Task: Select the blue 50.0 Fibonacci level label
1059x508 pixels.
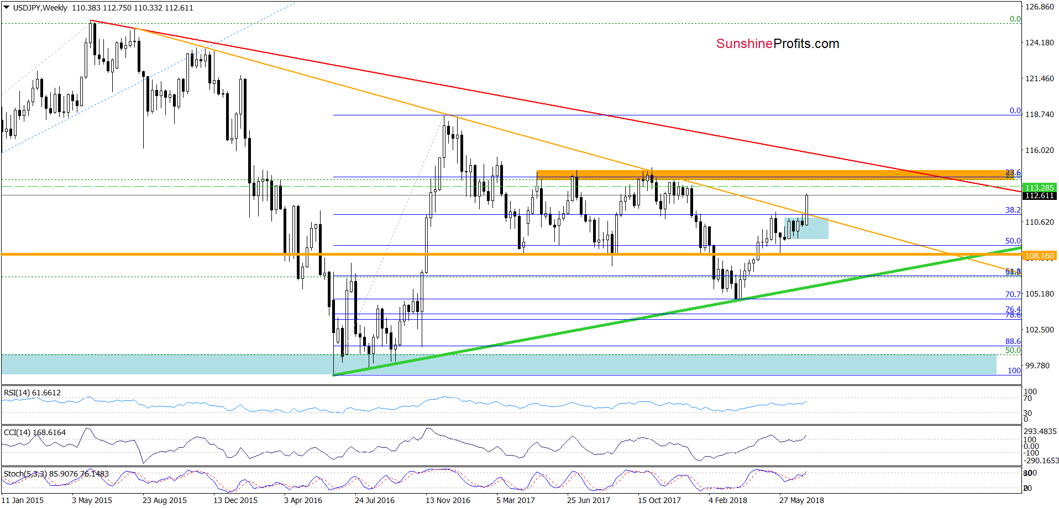Action: click(1013, 241)
